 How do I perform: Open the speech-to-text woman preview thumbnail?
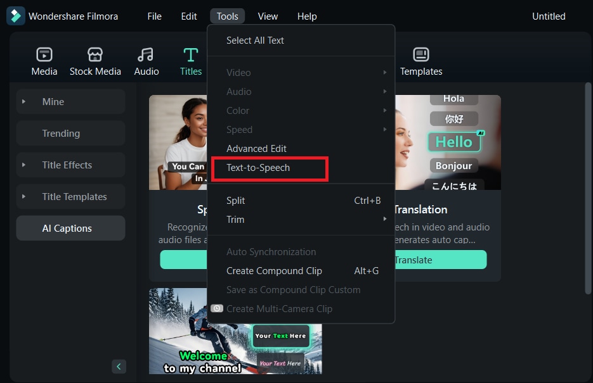click(x=178, y=142)
